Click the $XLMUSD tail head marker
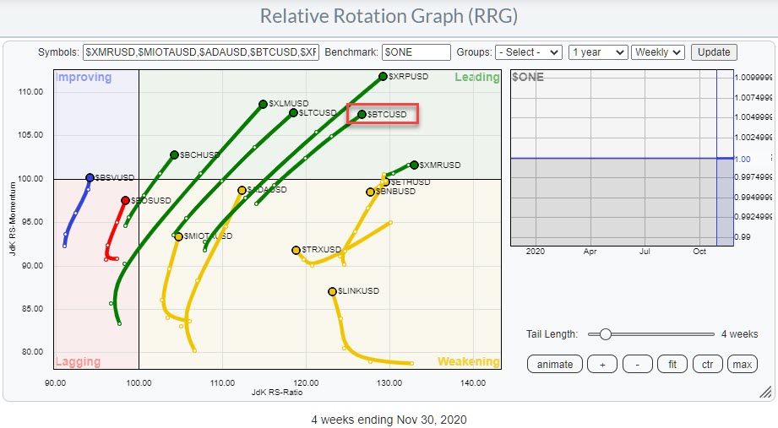This screenshot has height=428, width=778. 263,105
